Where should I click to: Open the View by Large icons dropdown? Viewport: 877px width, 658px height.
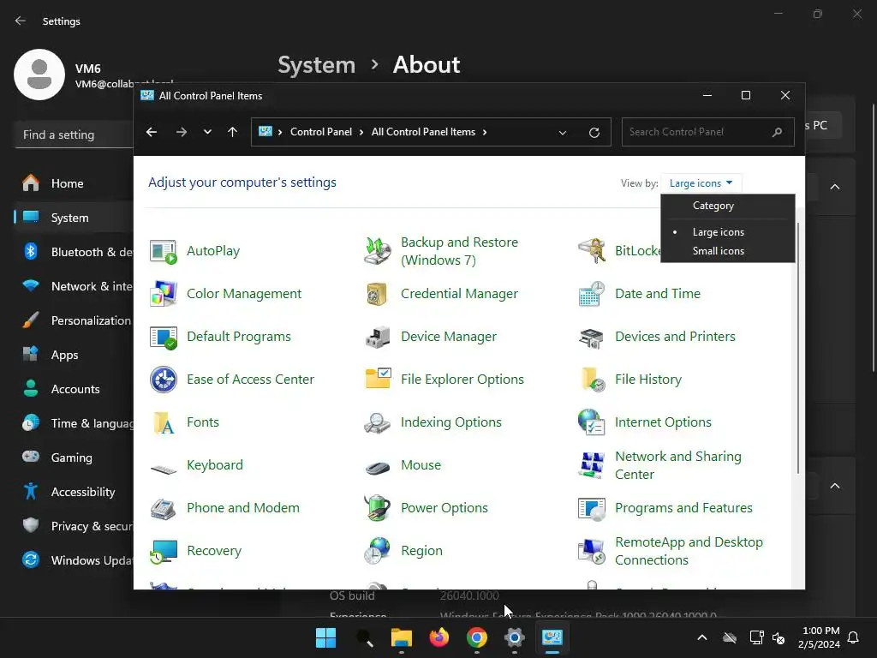pos(701,183)
